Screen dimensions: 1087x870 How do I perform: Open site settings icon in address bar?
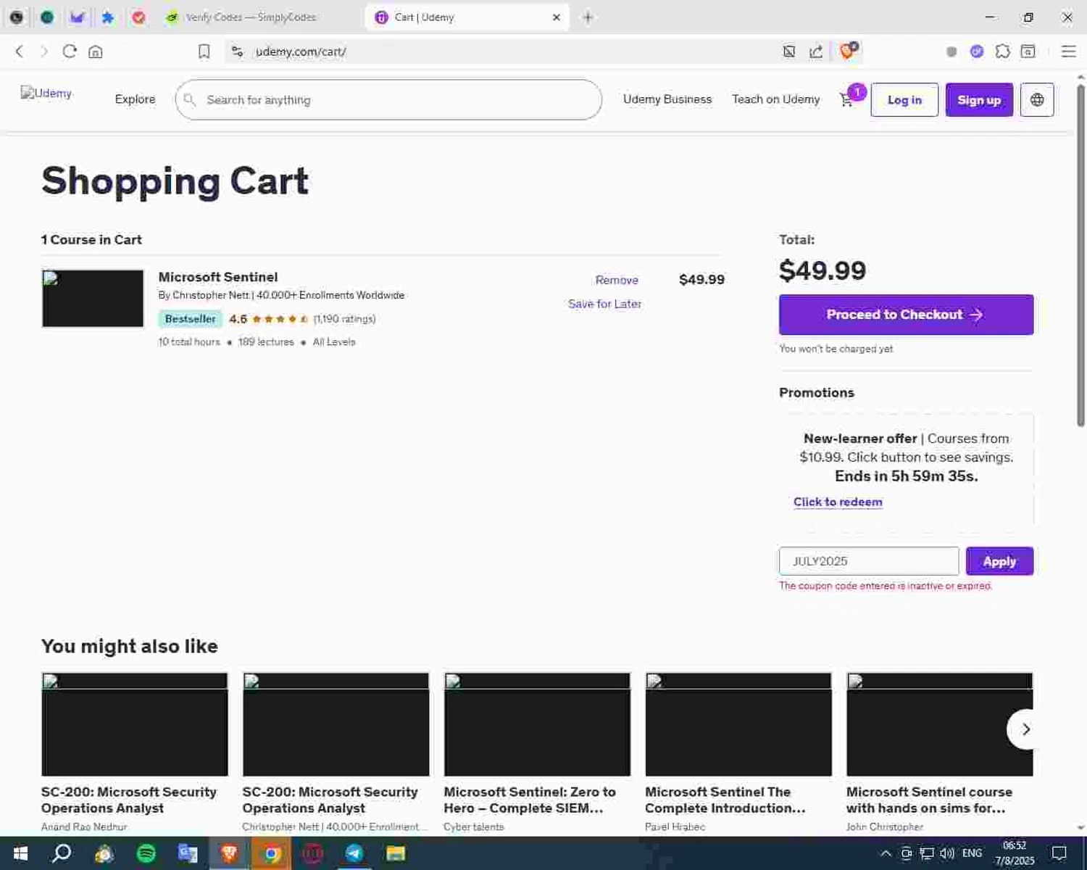237,51
